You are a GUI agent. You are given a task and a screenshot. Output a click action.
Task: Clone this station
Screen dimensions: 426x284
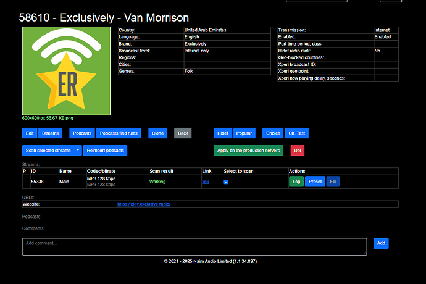pyautogui.click(x=158, y=133)
